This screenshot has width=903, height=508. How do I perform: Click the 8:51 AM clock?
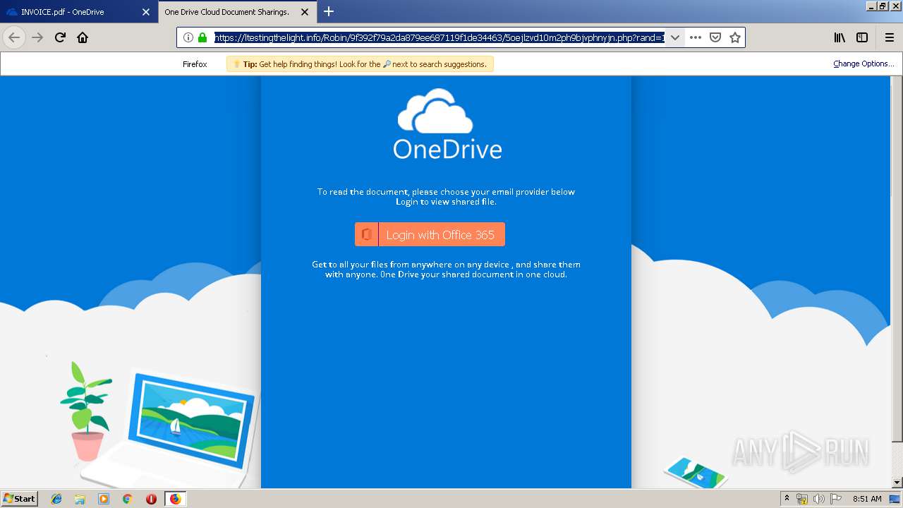click(x=867, y=499)
